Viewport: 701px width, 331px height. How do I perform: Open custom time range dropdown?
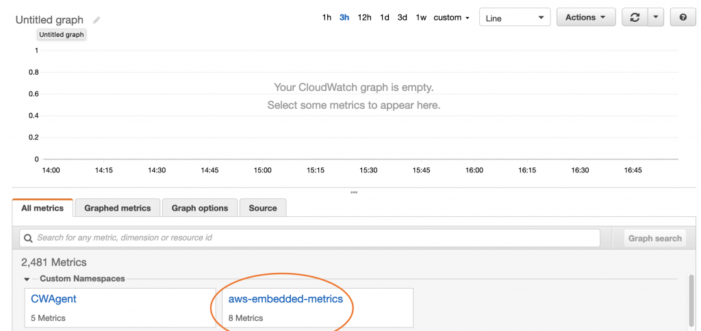coord(451,17)
